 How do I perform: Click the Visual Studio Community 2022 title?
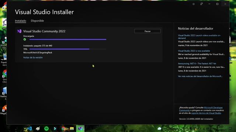(x=44, y=31)
